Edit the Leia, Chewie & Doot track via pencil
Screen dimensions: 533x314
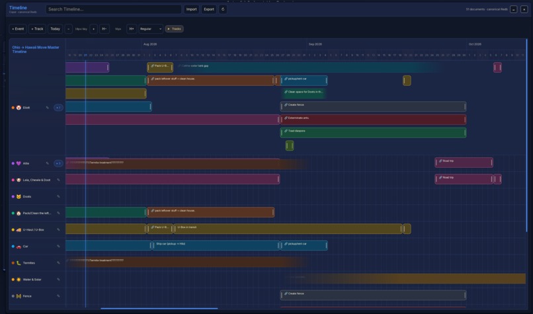tap(58, 180)
